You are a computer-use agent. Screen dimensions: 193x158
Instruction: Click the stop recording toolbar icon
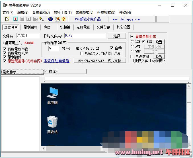pyautogui.click(x=28, y=19)
